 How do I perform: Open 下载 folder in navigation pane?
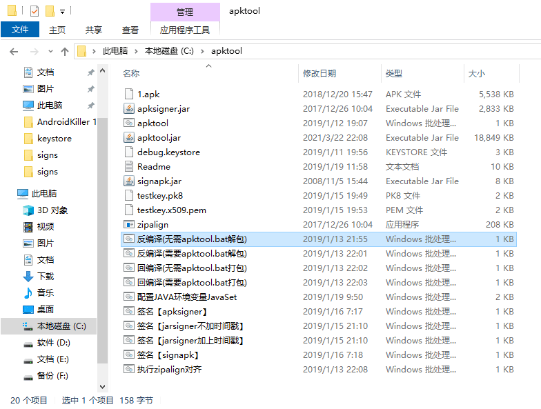pos(46,276)
